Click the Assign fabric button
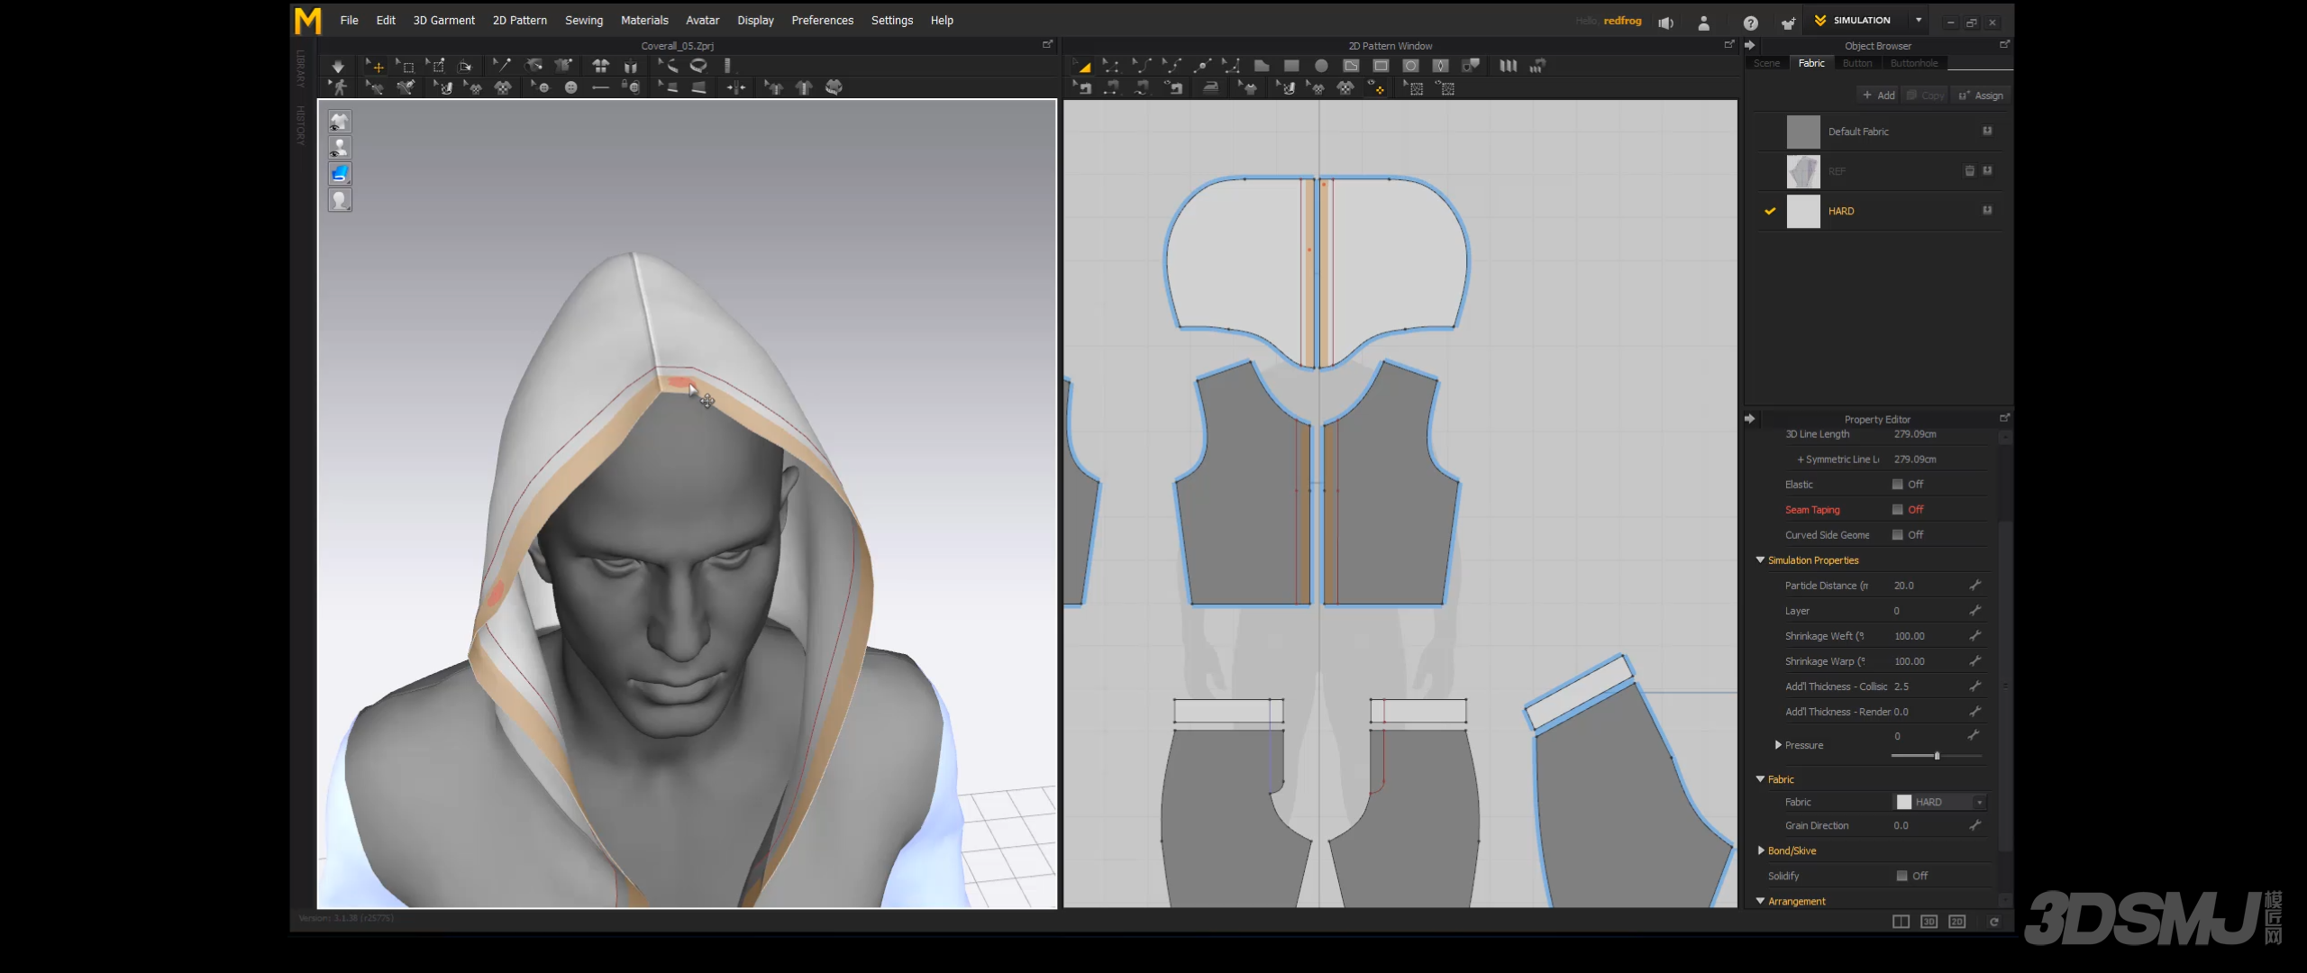The height and width of the screenshot is (973, 2307). tap(1981, 95)
